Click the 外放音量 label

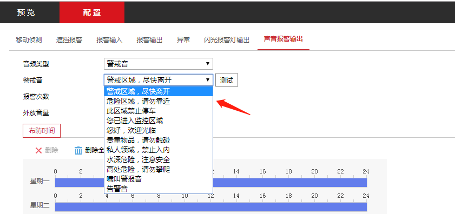pos(36,113)
